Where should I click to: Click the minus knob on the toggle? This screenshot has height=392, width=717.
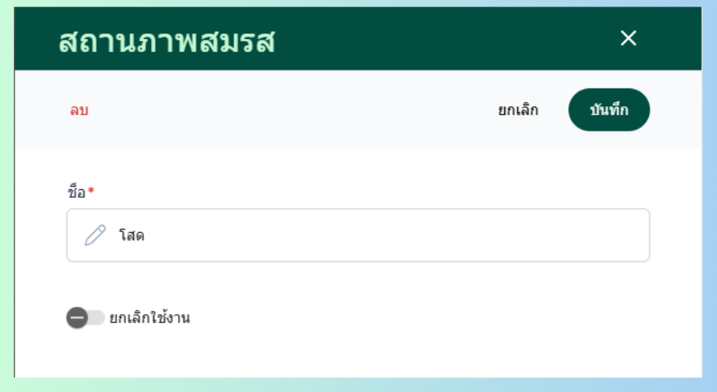coord(77,318)
